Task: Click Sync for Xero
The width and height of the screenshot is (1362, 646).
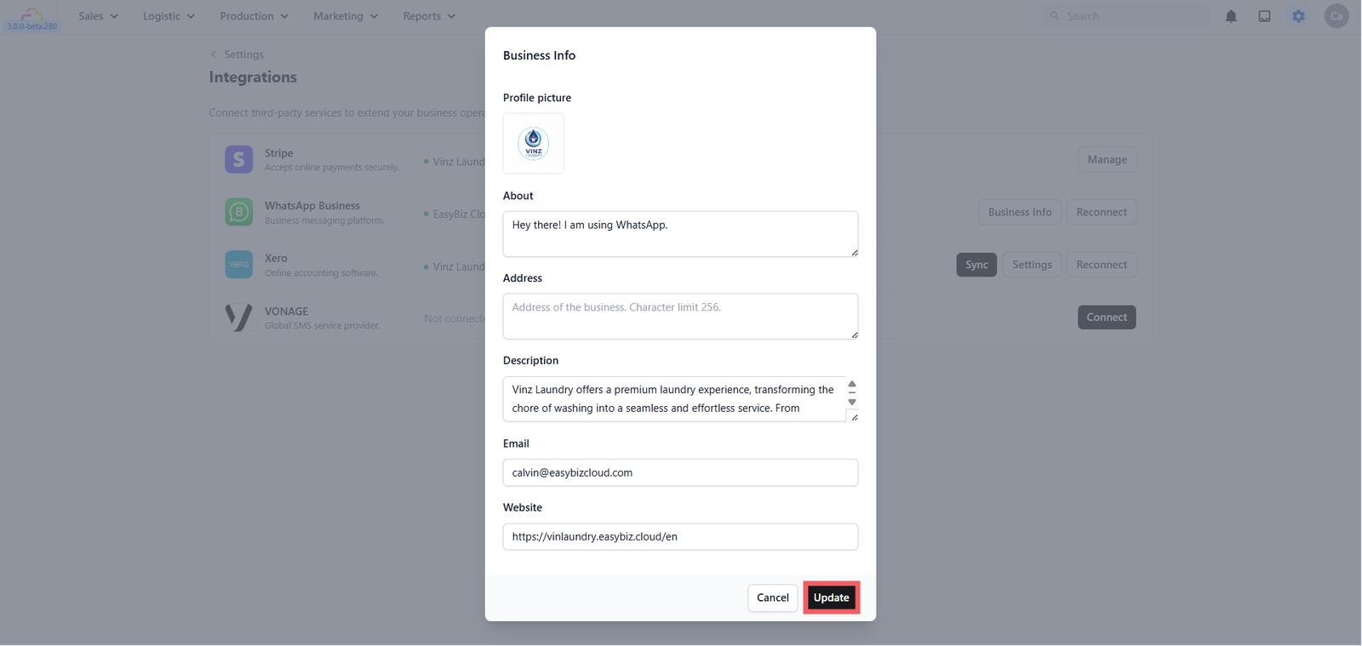Action: [976, 265]
